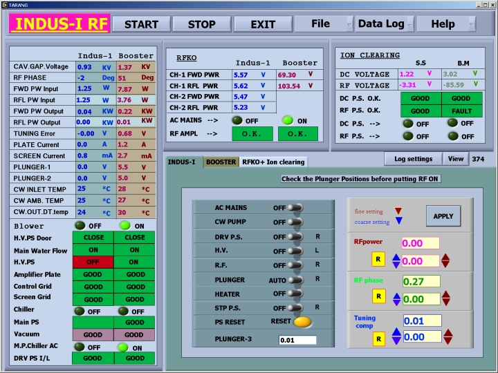Click the Indus-1 Blower OFF indicator
Image resolution: width=498 pixels, height=373 pixels.
pos(81,226)
